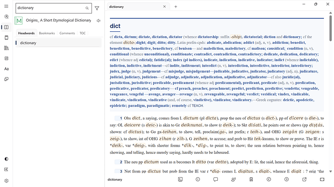Open the comment bubble icon

pos(215,179)
